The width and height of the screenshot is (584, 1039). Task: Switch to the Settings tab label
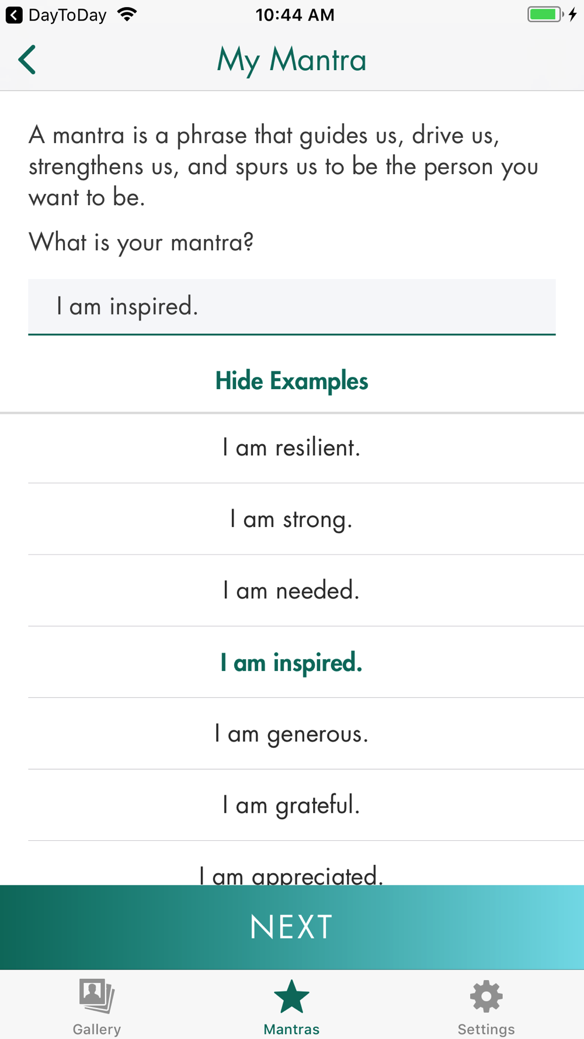point(486,1029)
